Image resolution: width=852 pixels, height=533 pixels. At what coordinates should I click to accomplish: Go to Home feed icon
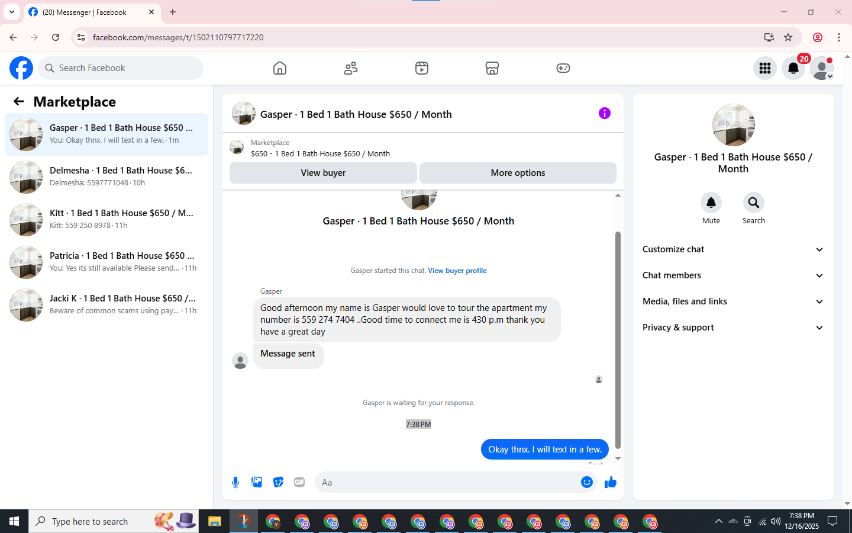pyautogui.click(x=280, y=68)
